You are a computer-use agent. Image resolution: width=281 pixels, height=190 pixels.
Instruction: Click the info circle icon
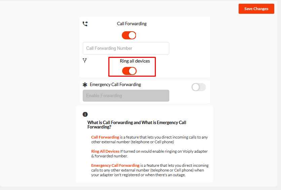pyautogui.click(x=85, y=114)
